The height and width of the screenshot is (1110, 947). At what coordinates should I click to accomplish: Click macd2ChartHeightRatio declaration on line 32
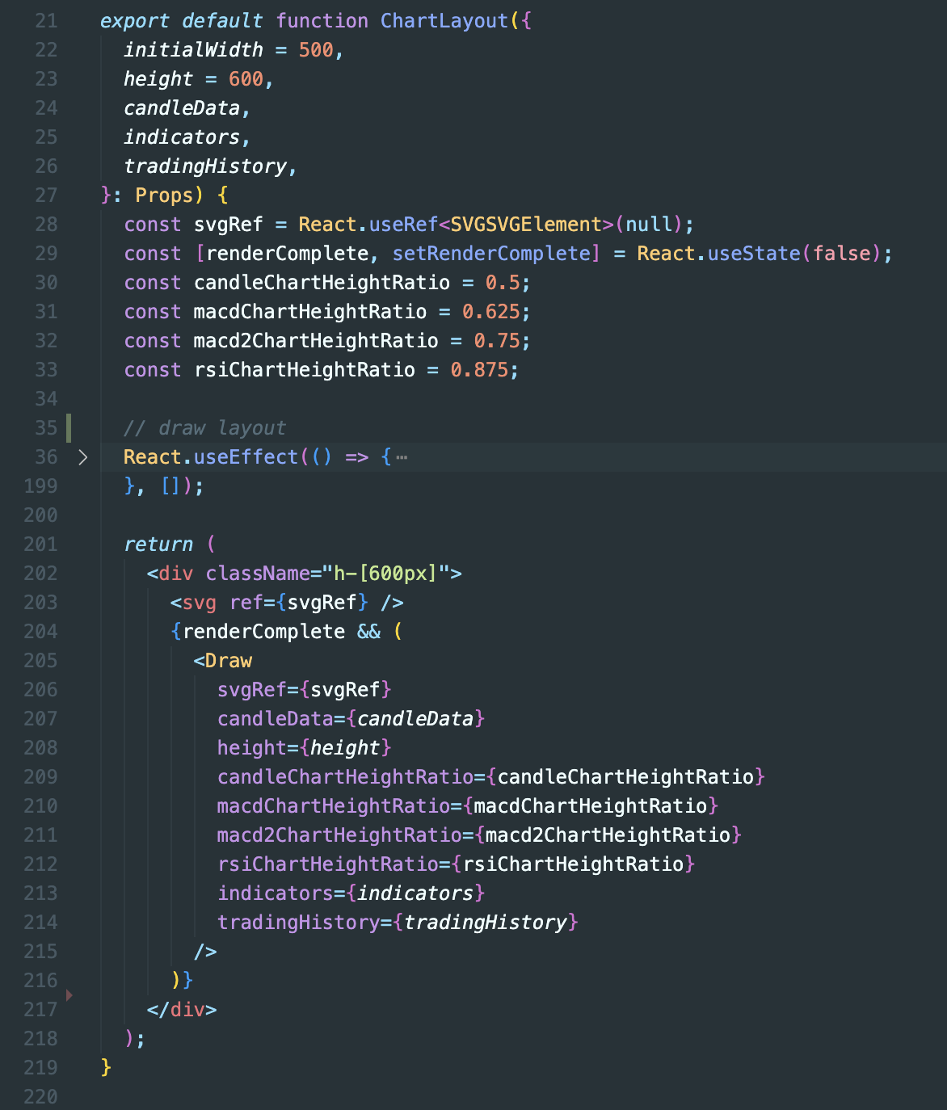point(316,341)
